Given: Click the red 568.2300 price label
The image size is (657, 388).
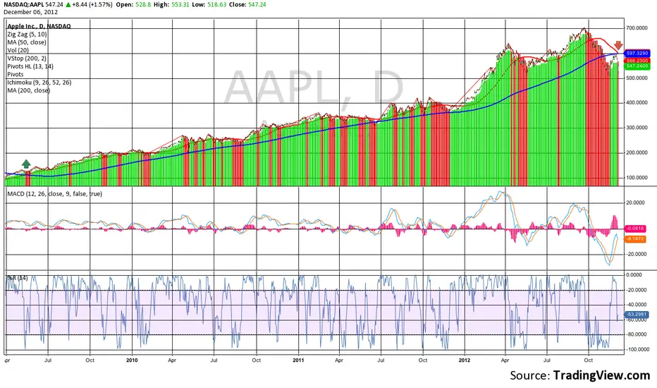Looking at the screenshot, I should (x=637, y=61).
